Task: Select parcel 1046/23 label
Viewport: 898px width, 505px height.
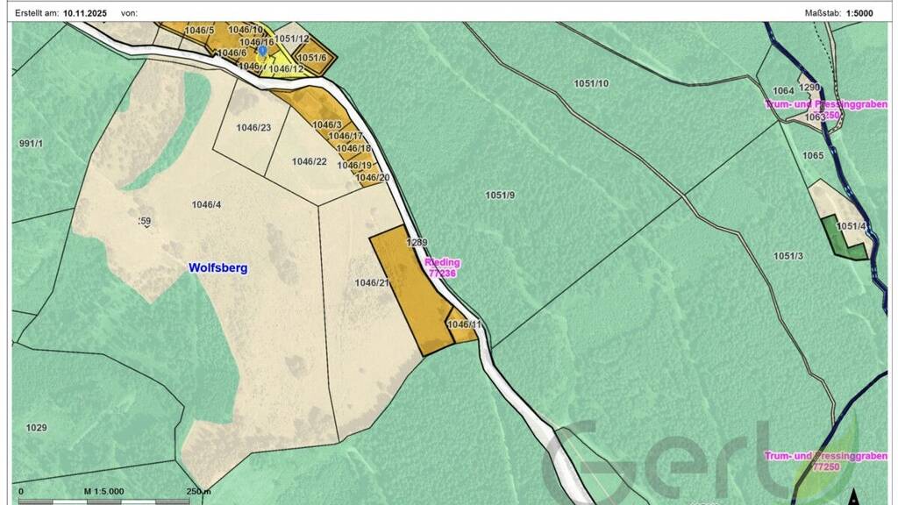Action: 253,127
